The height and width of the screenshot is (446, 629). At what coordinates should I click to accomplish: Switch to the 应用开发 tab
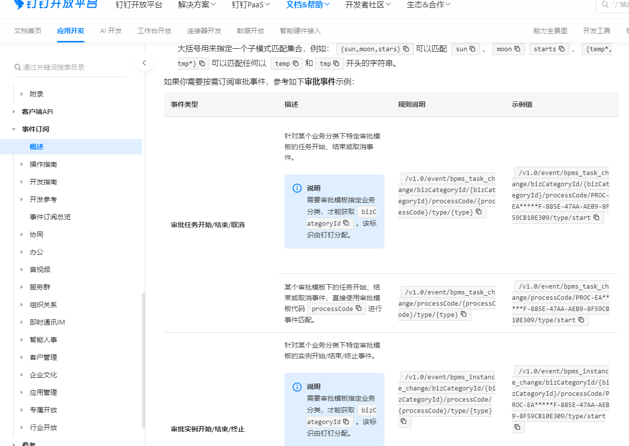click(x=71, y=31)
